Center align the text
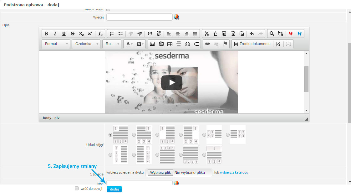The width and height of the screenshot is (351, 193). click(x=177, y=34)
